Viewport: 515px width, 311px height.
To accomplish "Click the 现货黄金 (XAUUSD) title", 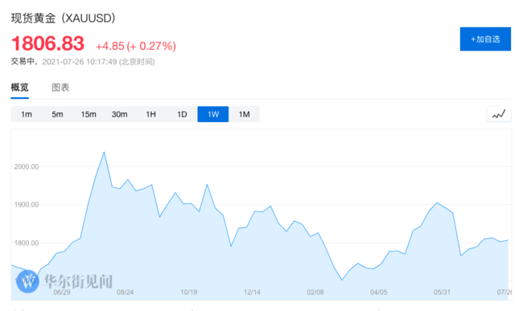I will click(x=63, y=18).
